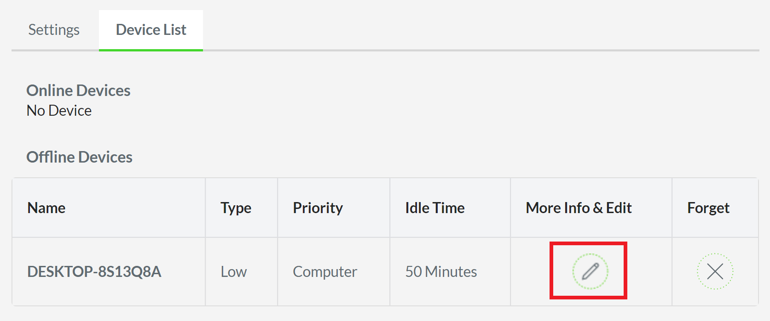Click the 50 Minutes idle time value
The image size is (770, 321).
coord(440,271)
